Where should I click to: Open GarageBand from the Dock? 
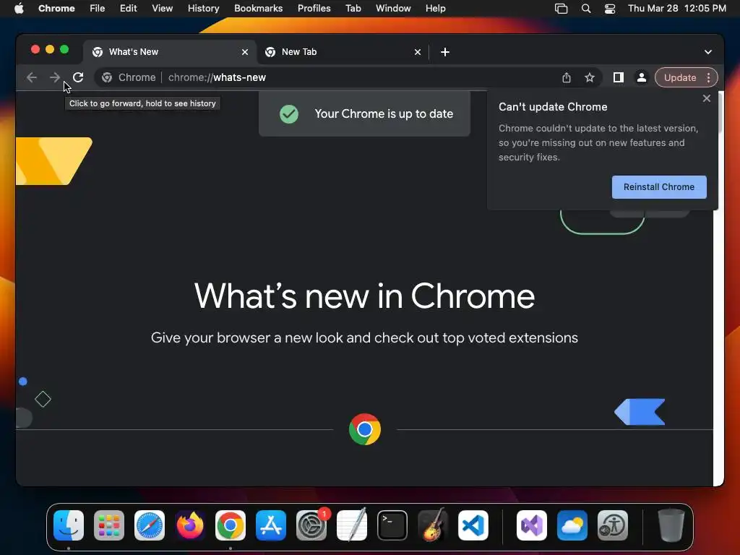[433, 525]
